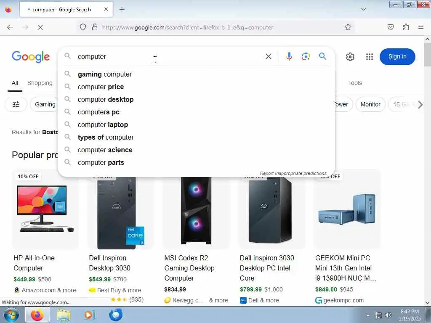This screenshot has width=431, height=323.
Task: Open HP All-in-One Computer product image
Action: pos(45,210)
